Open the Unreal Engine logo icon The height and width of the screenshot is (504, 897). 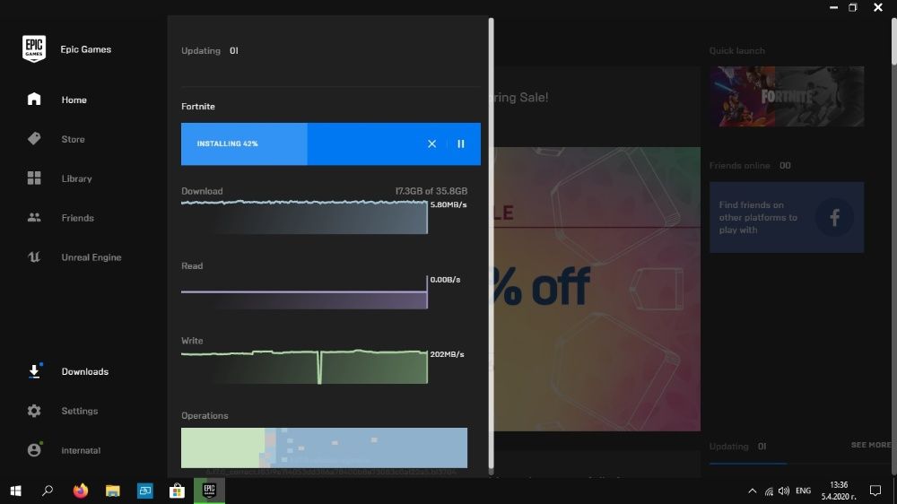(x=34, y=256)
